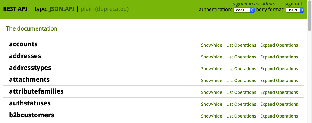Viewport: 312px width, 123px height.
Task: Open the authentication WSSE dropdown
Action: point(244,10)
